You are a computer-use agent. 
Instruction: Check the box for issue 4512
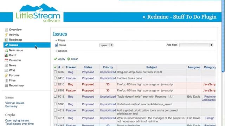click(x=56, y=110)
